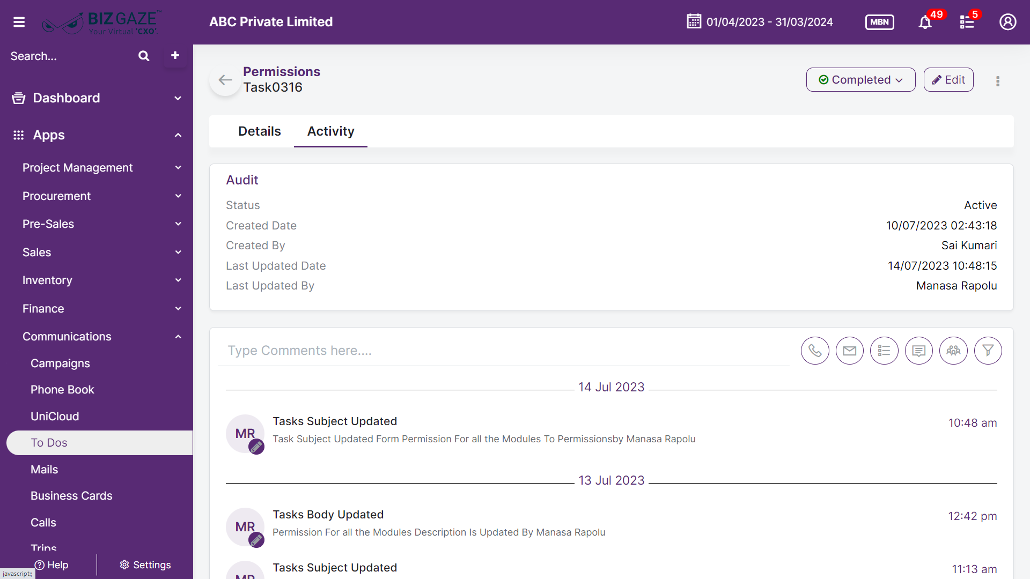This screenshot has height=579, width=1030.
Task: Select the Activity tab
Action: 330,131
